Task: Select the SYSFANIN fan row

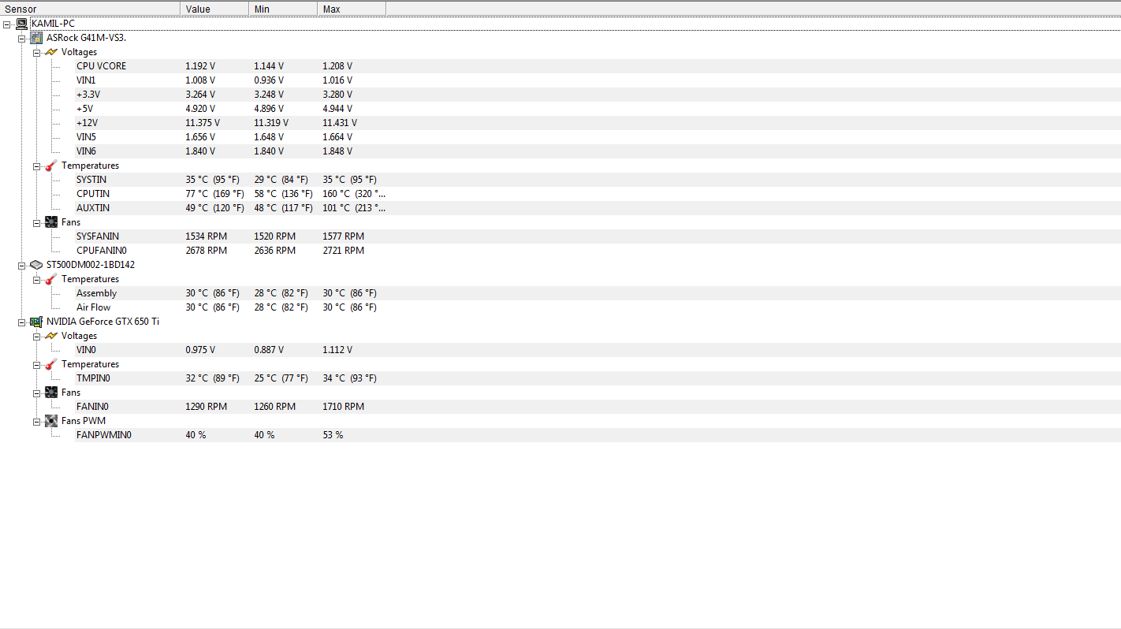Action: click(598, 236)
